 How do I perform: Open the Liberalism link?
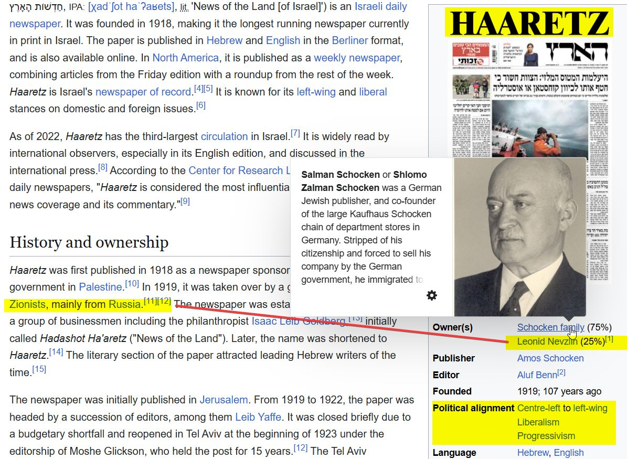pyautogui.click(x=538, y=422)
